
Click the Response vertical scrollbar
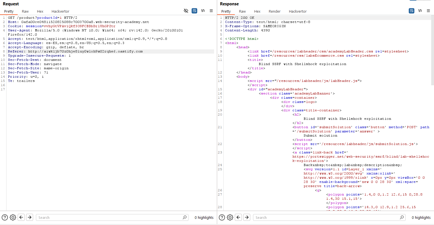[432, 50]
